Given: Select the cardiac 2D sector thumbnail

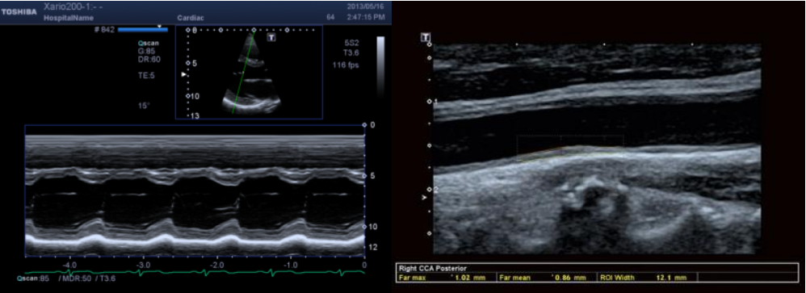Looking at the screenshot, I should tap(250, 72).
